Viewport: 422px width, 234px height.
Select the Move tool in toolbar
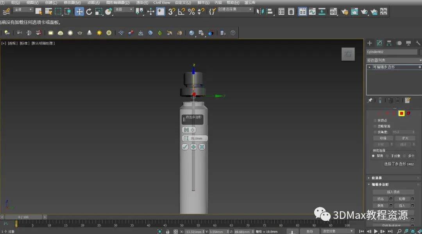tap(79, 12)
